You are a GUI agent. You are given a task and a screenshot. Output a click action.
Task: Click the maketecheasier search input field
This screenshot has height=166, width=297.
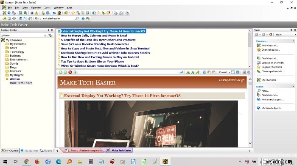58,18
